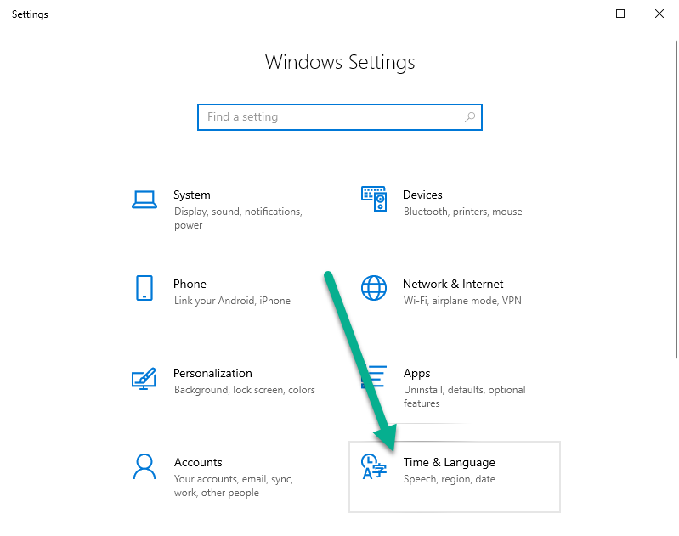This screenshot has width=679, height=536.
Task: Open the Phone settings title
Action: (x=190, y=284)
